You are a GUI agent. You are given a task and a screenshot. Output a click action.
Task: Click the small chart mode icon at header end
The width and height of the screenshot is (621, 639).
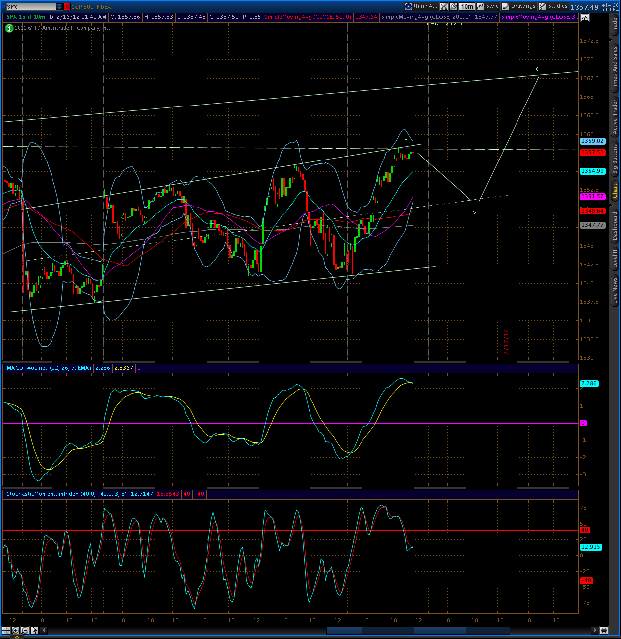point(585,17)
